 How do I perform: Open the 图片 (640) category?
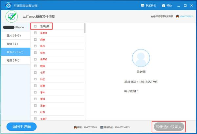coord(15,35)
